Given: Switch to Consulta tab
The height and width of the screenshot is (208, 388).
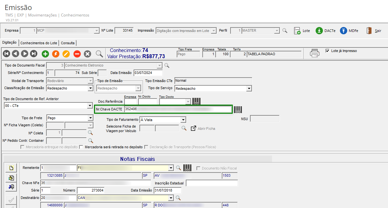Looking at the screenshot, I should [x=67, y=43].
